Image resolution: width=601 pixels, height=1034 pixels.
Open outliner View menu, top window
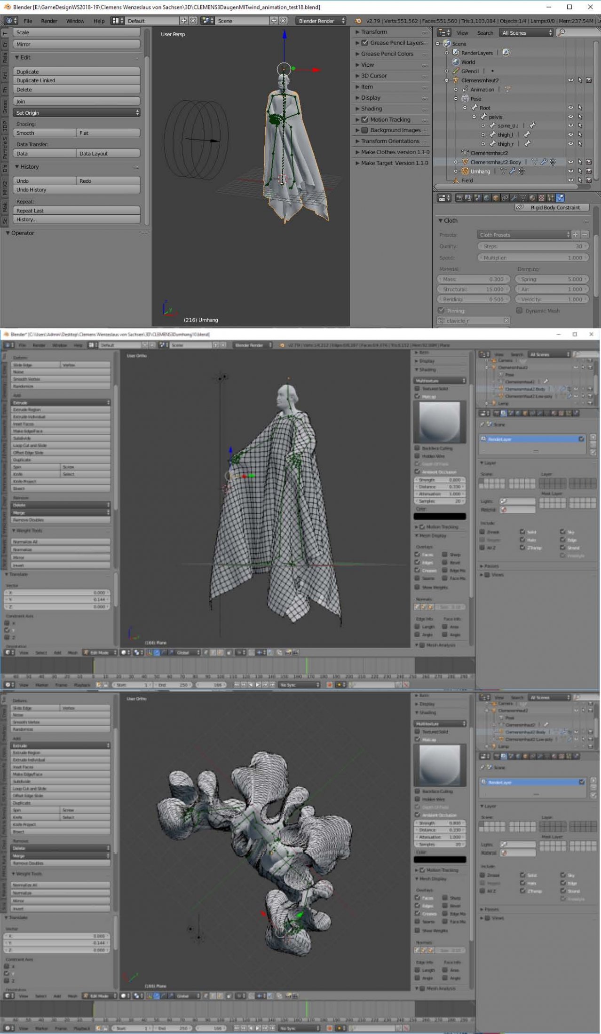coord(462,32)
